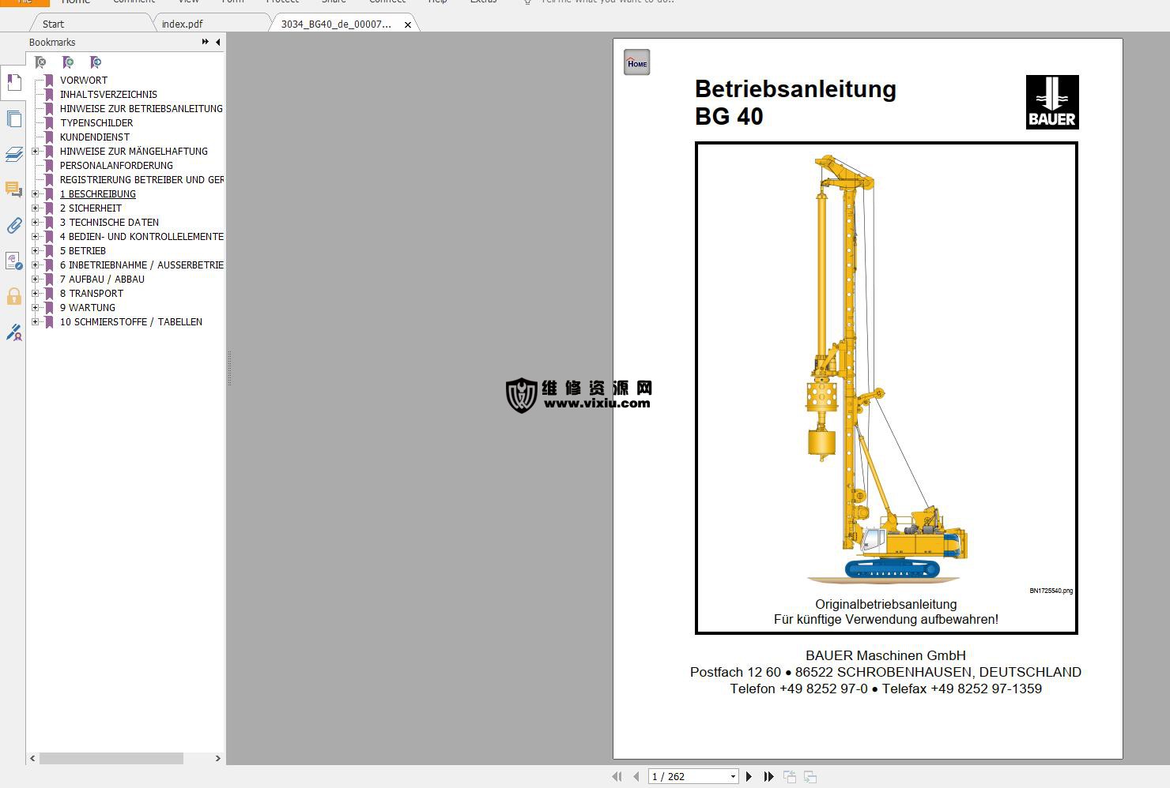
Task: Select the 7 AUFBAU / ABBAU bookmark text
Action: (102, 279)
